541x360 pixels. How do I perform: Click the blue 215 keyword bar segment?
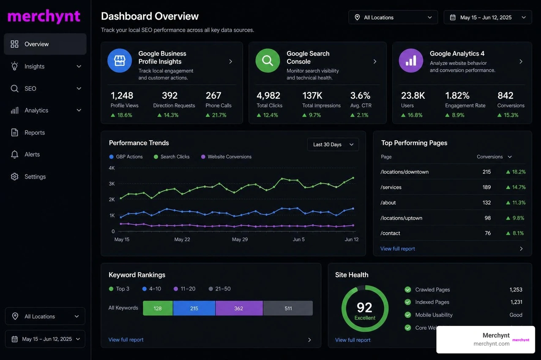pyautogui.click(x=194, y=308)
